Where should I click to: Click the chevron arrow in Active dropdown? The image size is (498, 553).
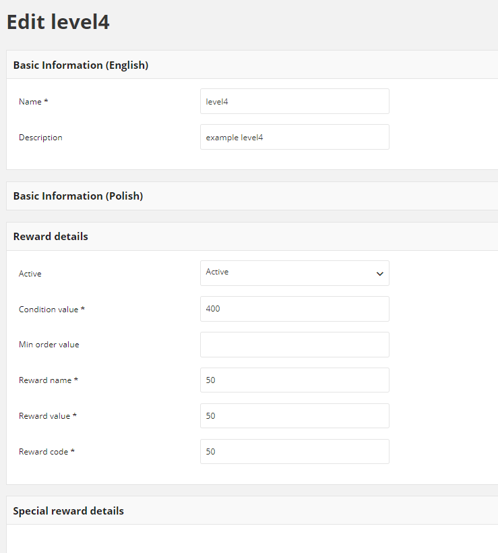(379, 274)
